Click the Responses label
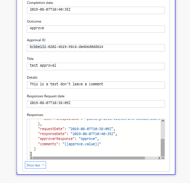The image size is (190, 183). (x=35, y=115)
